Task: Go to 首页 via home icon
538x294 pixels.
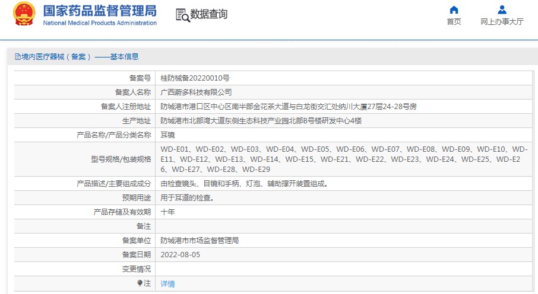Action: pyautogui.click(x=454, y=9)
